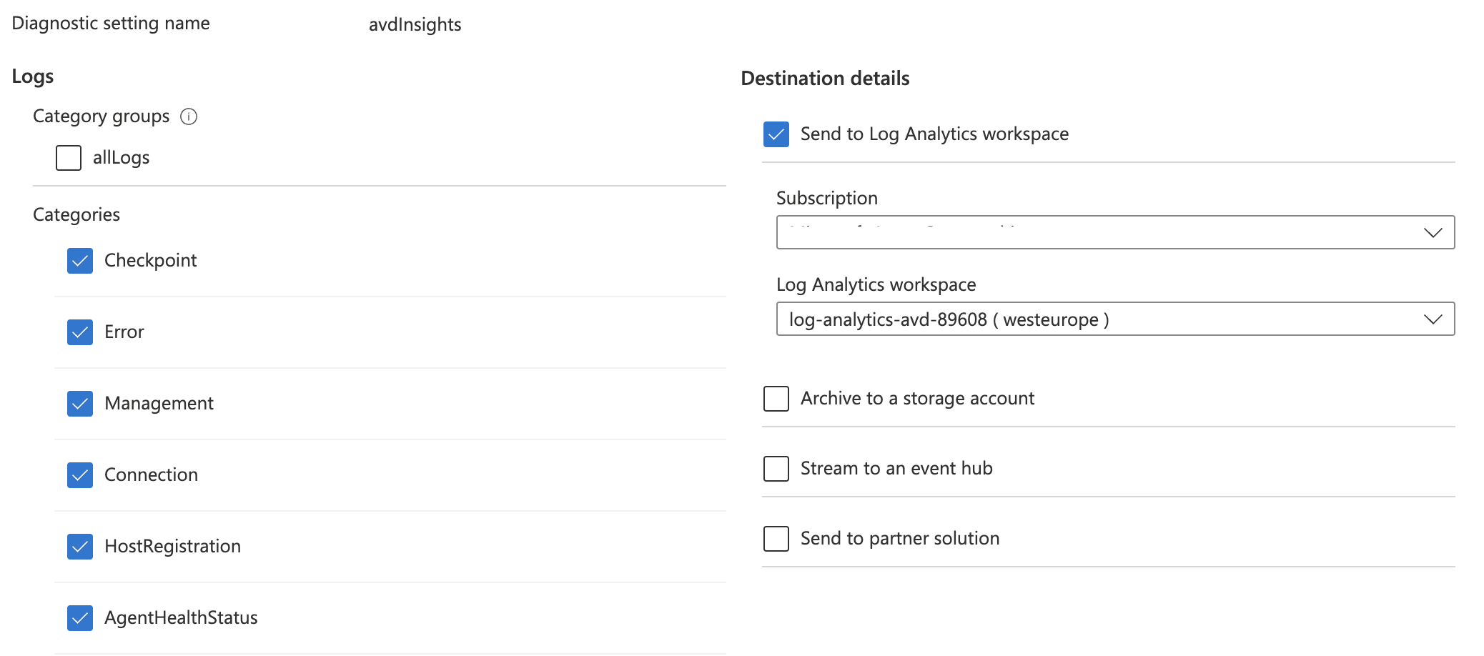1484x656 pixels.
Task: Disable the Error log category
Action: pyautogui.click(x=80, y=332)
